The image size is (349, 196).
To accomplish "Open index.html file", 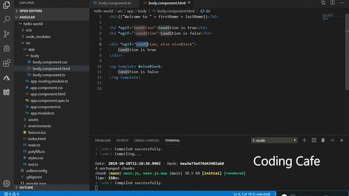I will (x=37, y=139).
